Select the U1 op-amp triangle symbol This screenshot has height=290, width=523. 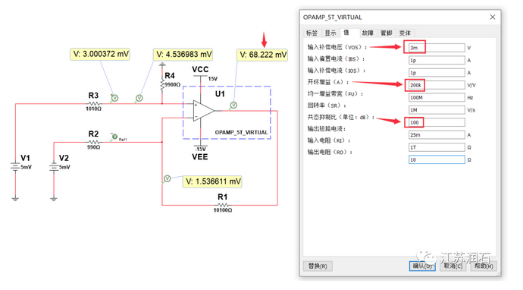click(203, 111)
